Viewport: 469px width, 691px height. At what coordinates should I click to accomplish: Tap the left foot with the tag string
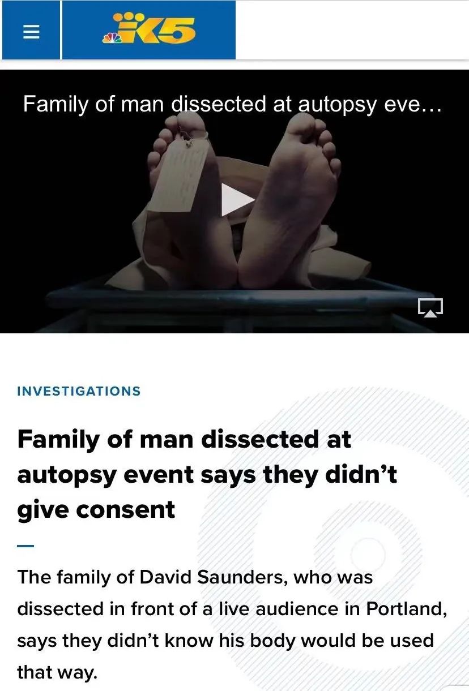(187, 198)
